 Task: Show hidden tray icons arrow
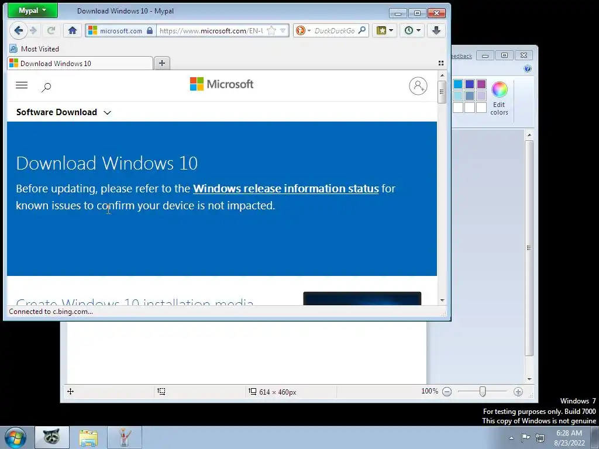[511, 438]
